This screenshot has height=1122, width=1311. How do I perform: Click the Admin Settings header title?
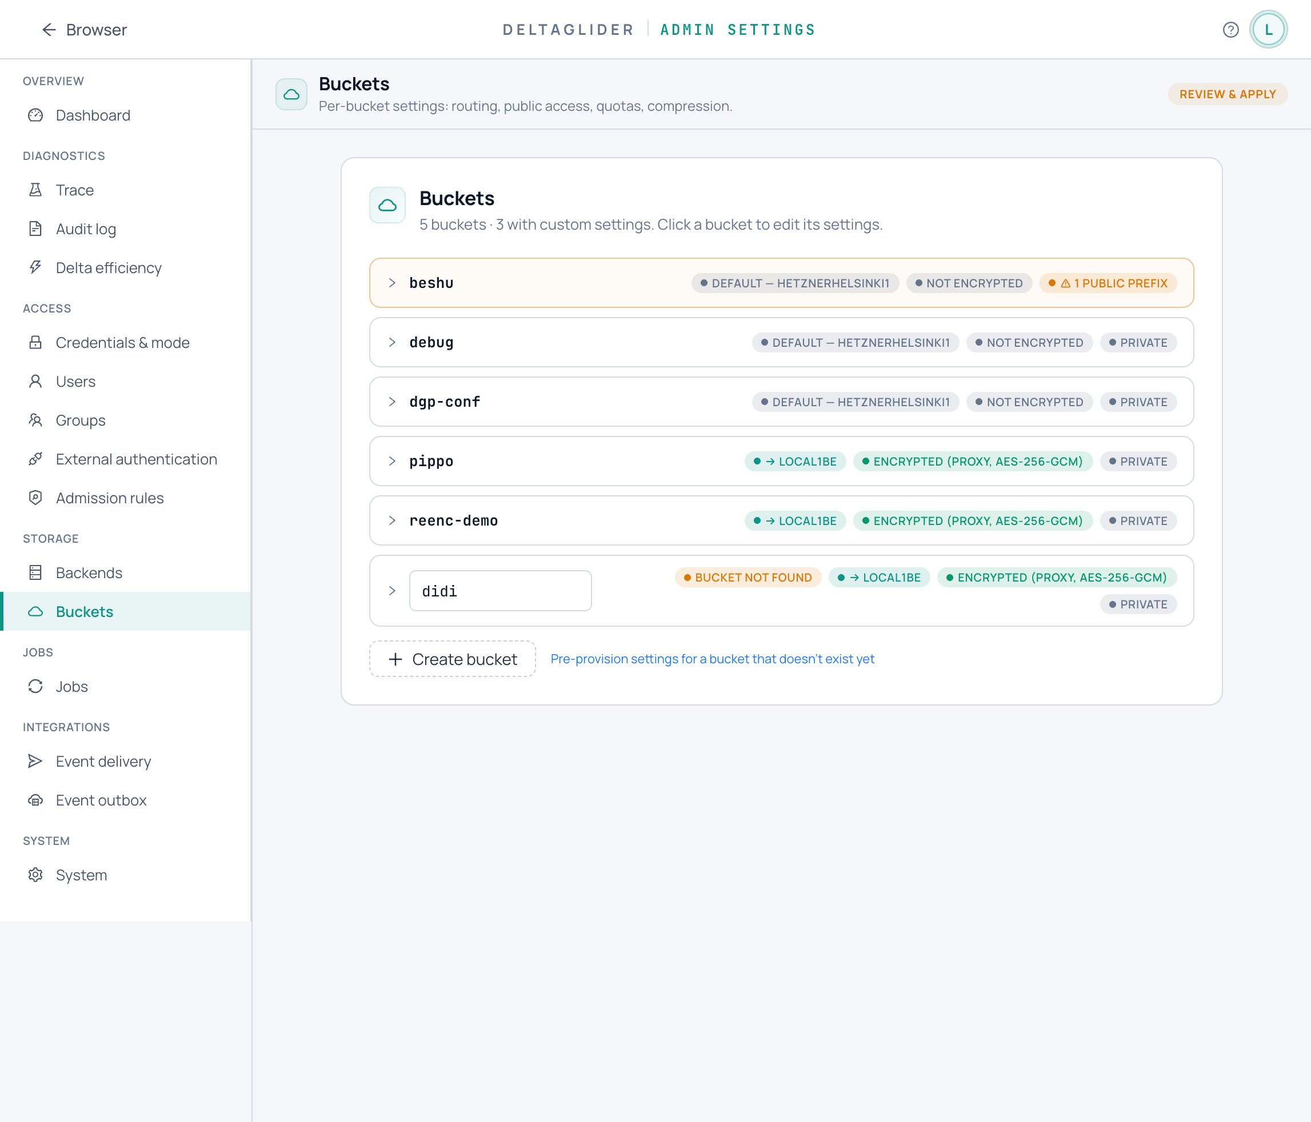[738, 30]
